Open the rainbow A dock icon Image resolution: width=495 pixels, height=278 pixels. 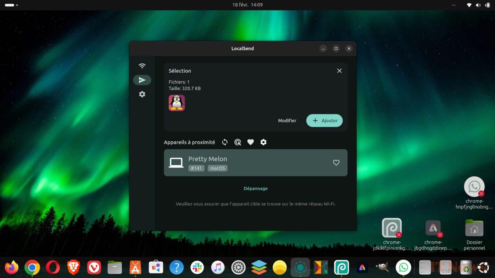[362, 268]
